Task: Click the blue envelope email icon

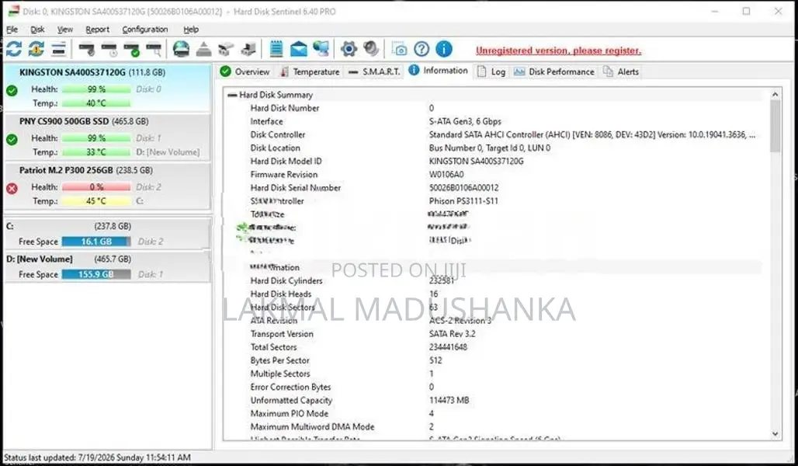Action: point(299,49)
